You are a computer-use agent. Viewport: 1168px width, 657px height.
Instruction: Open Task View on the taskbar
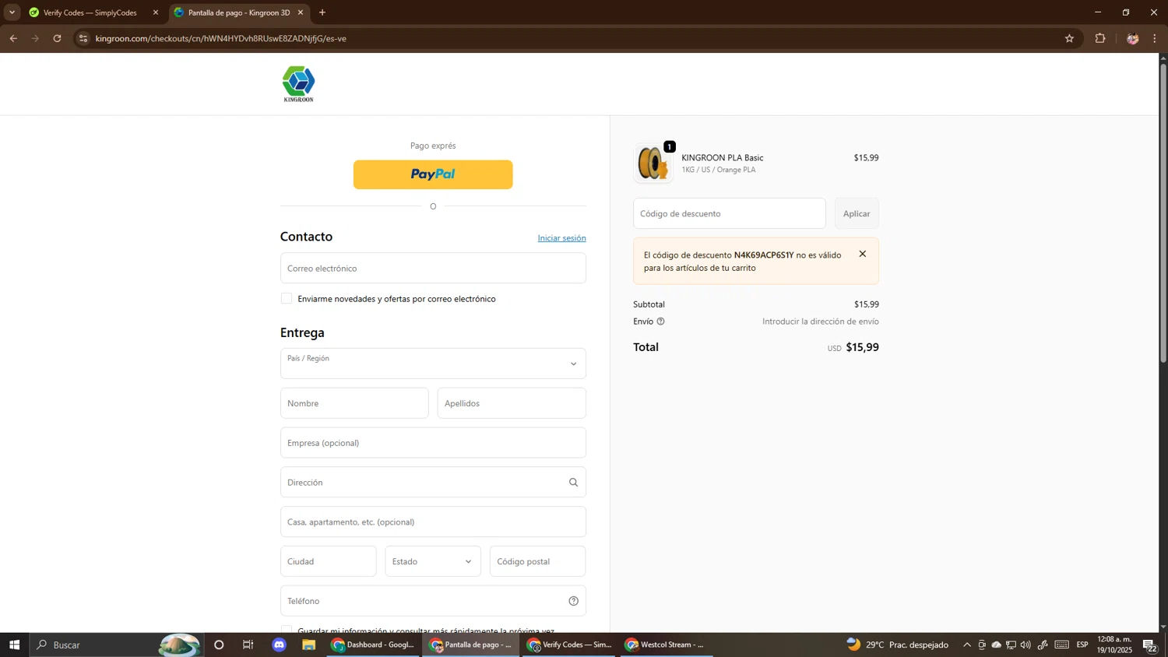click(x=248, y=645)
